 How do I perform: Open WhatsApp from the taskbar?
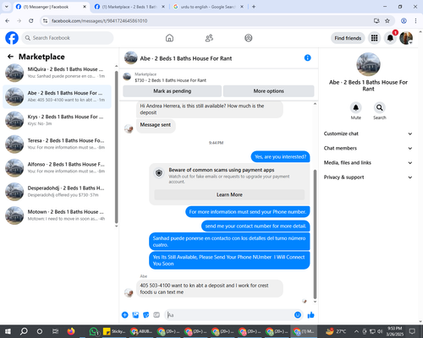click(93, 331)
